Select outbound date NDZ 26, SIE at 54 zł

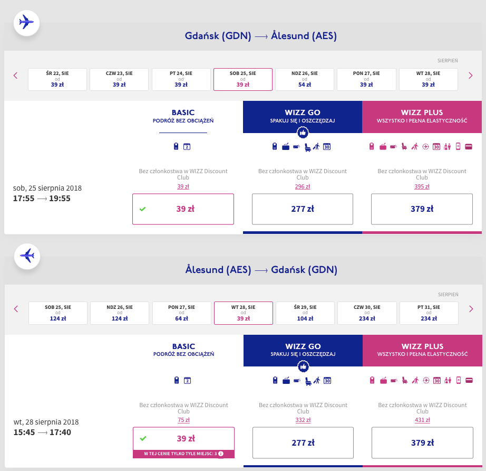click(304, 80)
